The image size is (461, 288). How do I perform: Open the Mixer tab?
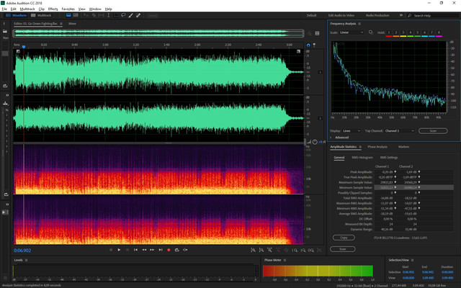tap(72, 24)
